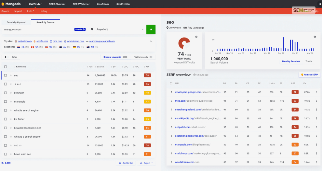
Task: Click the Netherlands flag location icon
Action: point(19,47)
